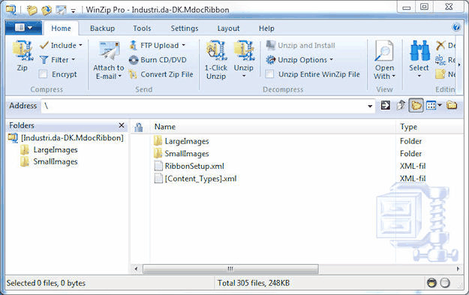Click the help question mark icon
This screenshot has height=295, width=469.
[x=456, y=28]
